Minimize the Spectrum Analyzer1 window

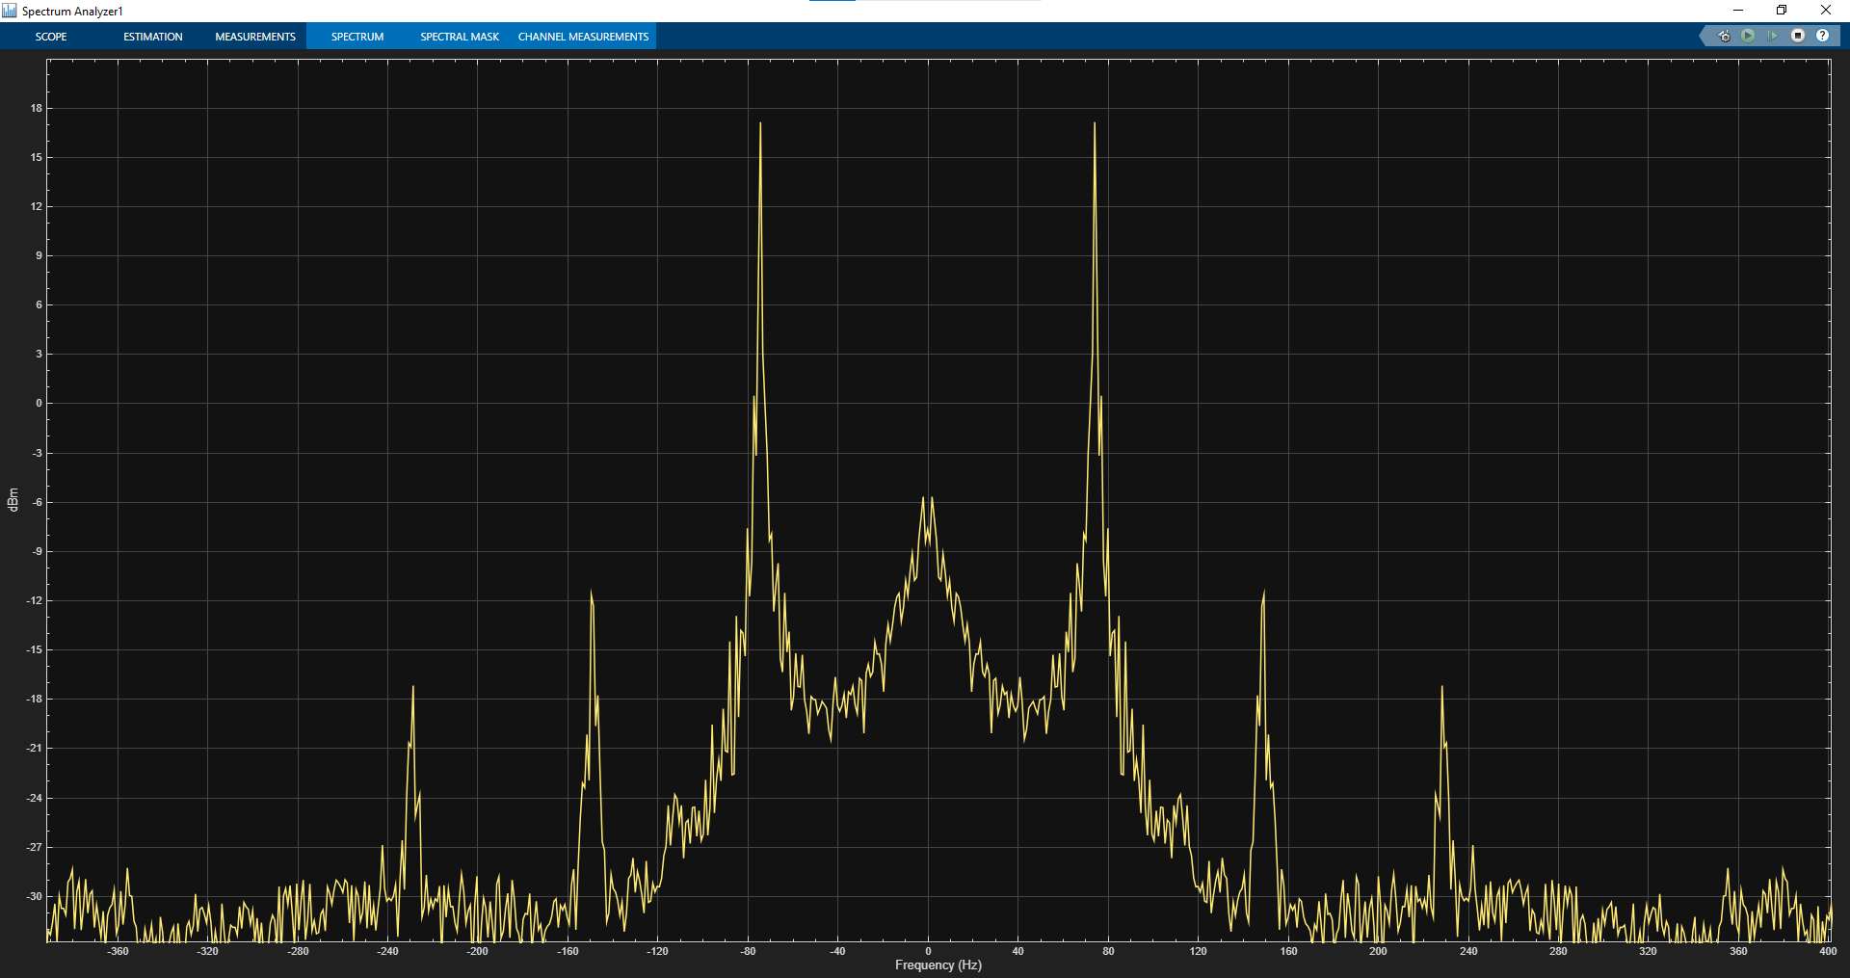pos(1738,11)
